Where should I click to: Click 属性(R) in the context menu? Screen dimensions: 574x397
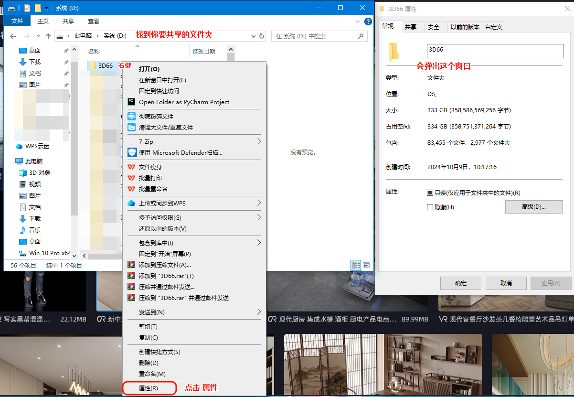(x=149, y=388)
